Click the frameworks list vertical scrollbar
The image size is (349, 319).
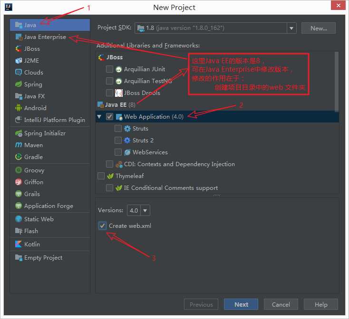337,82
